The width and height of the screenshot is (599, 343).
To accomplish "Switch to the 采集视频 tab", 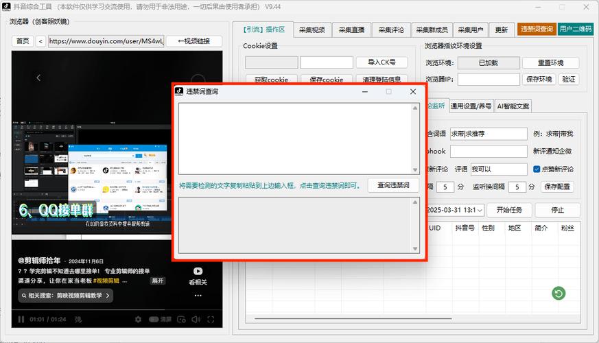I will (313, 30).
